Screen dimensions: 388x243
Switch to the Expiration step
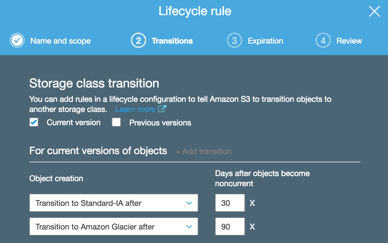pos(265,40)
